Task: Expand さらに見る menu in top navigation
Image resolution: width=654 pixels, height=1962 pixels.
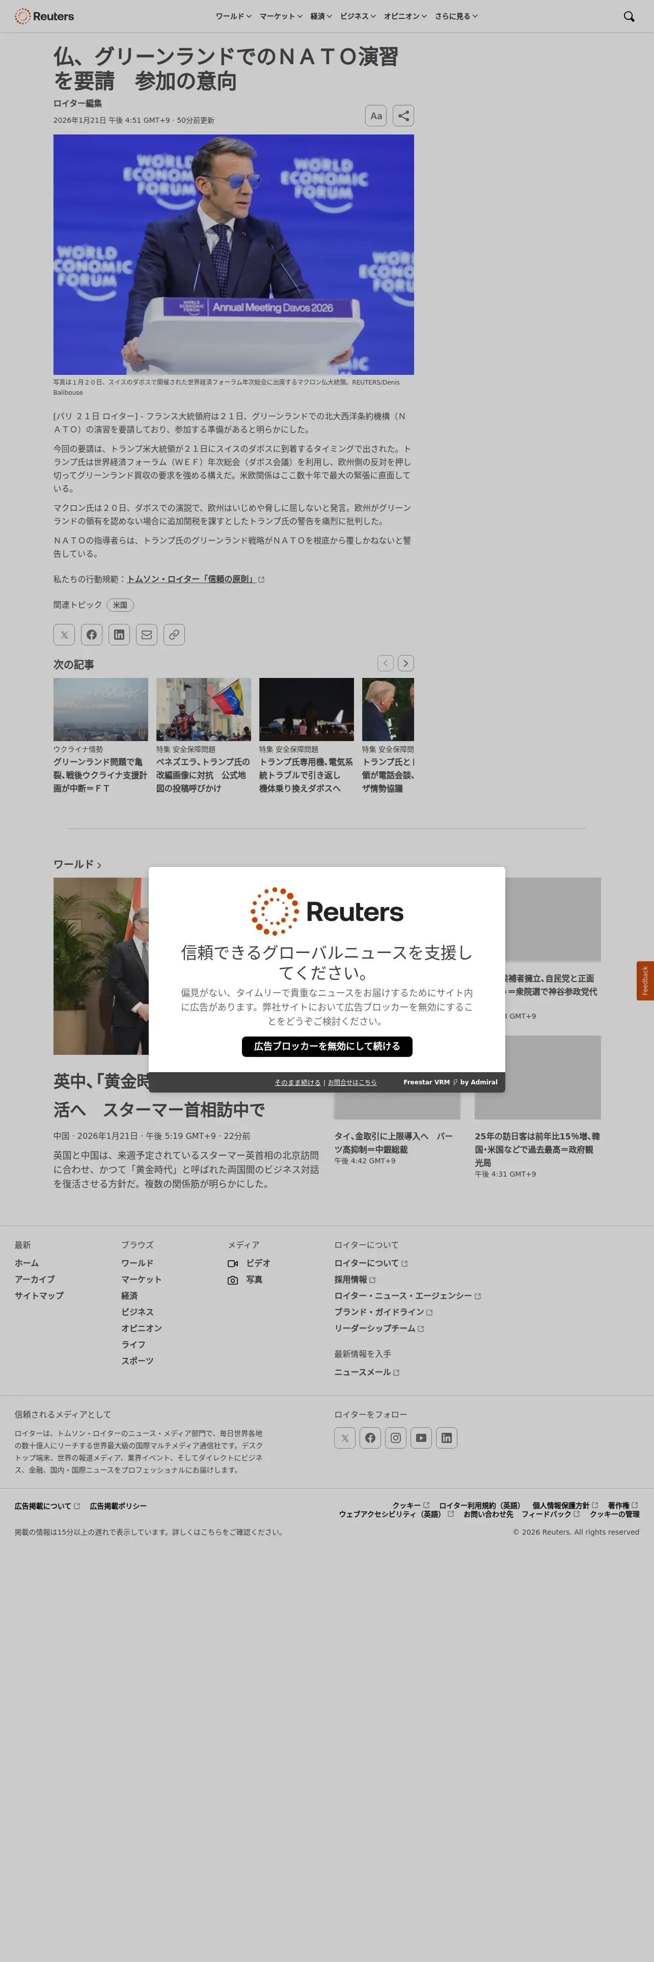Action: [456, 16]
